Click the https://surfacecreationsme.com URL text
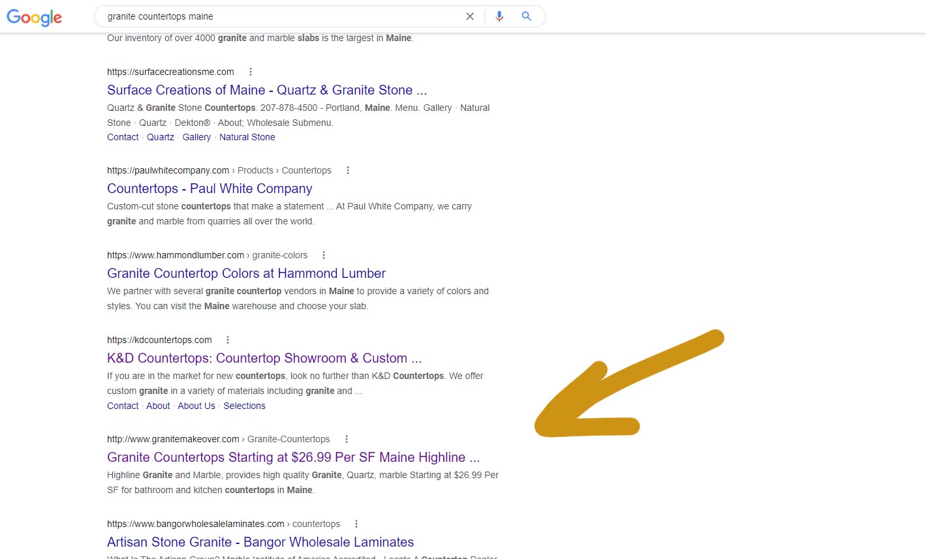Viewport: 925px width, 559px height. pos(170,72)
